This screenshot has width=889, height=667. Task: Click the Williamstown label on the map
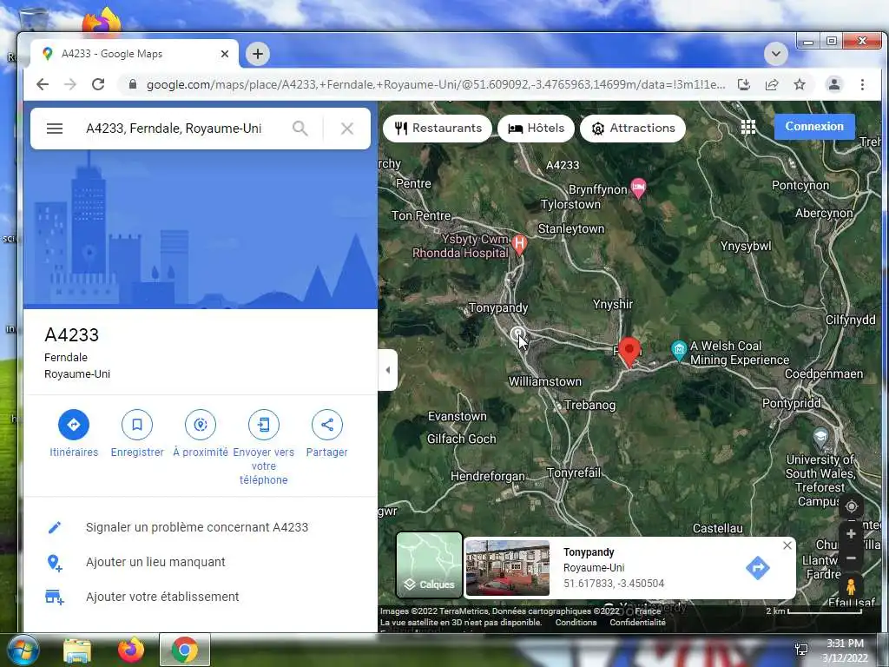pyautogui.click(x=545, y=382)
